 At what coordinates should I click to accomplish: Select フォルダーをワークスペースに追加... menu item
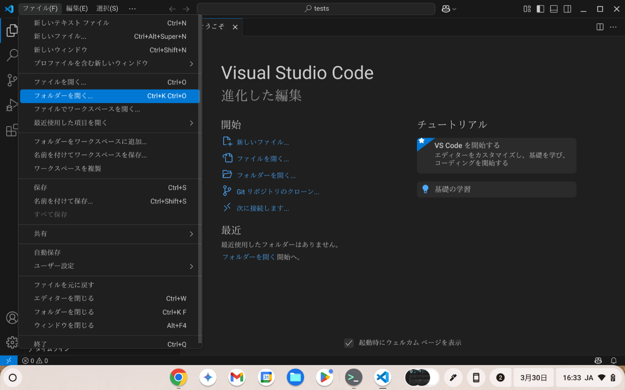110,142
